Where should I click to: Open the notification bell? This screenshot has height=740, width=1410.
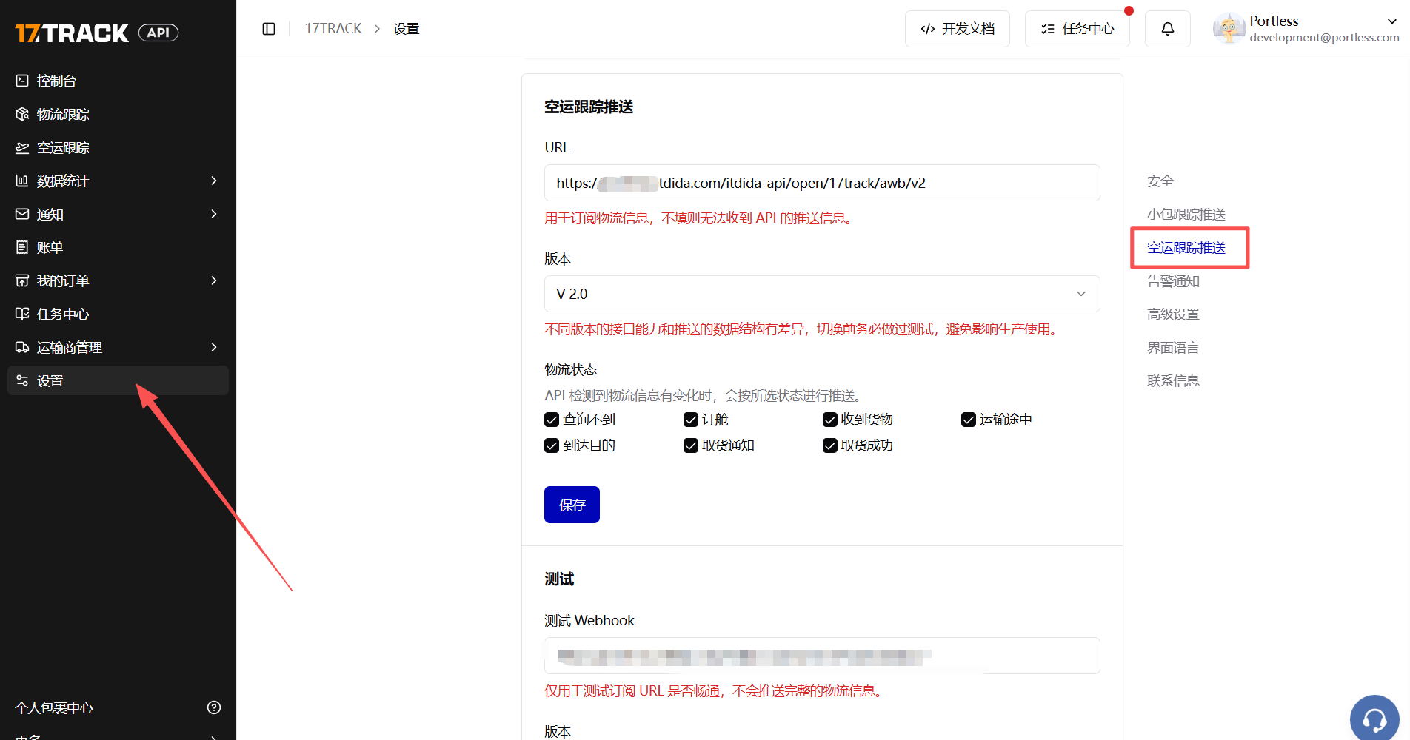(1167, 29)
